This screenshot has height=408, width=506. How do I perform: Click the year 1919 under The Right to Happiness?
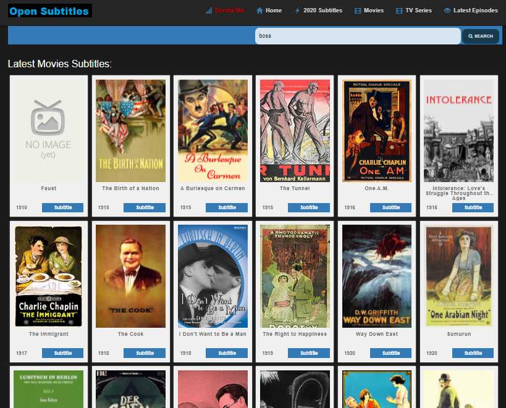(x=268, y=353)
